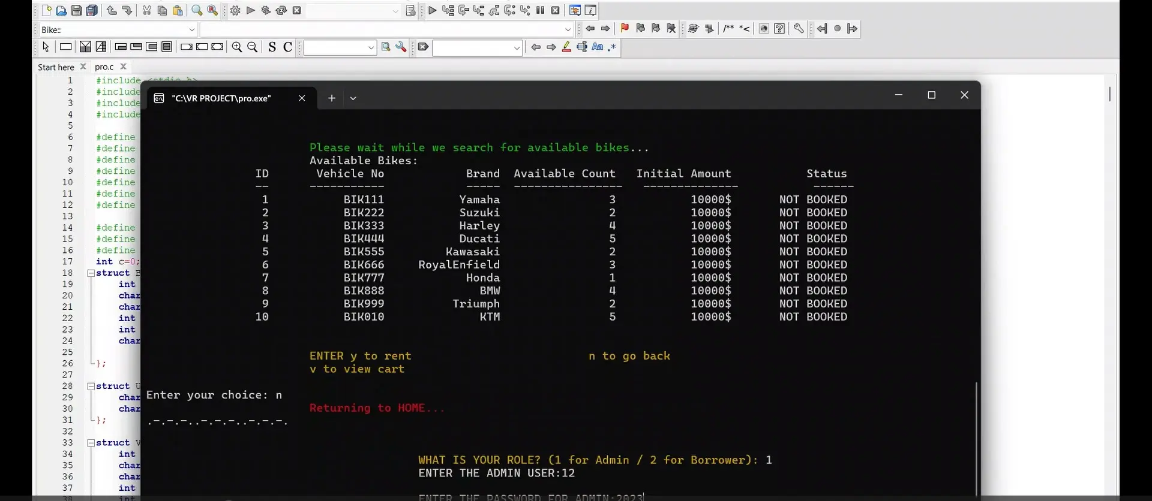
Task: Click the Build (gear) icon
Action: click(x=235, y=10)
